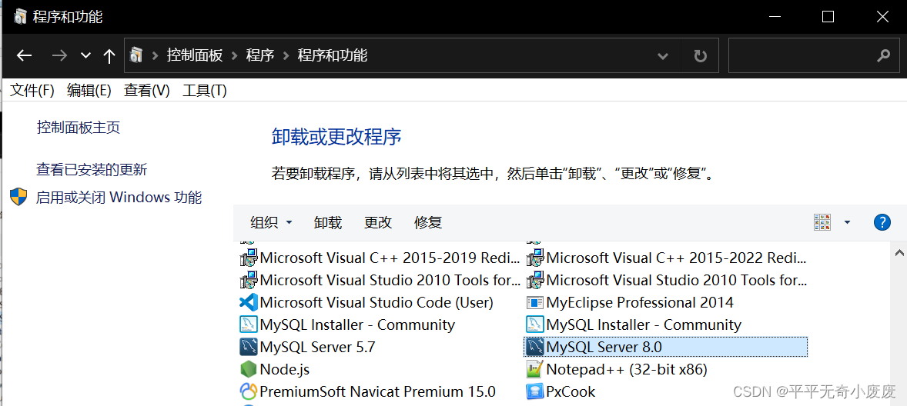Expand the address bar history dropdown
This screenshot has height=406, width=907.
point(663,56)
